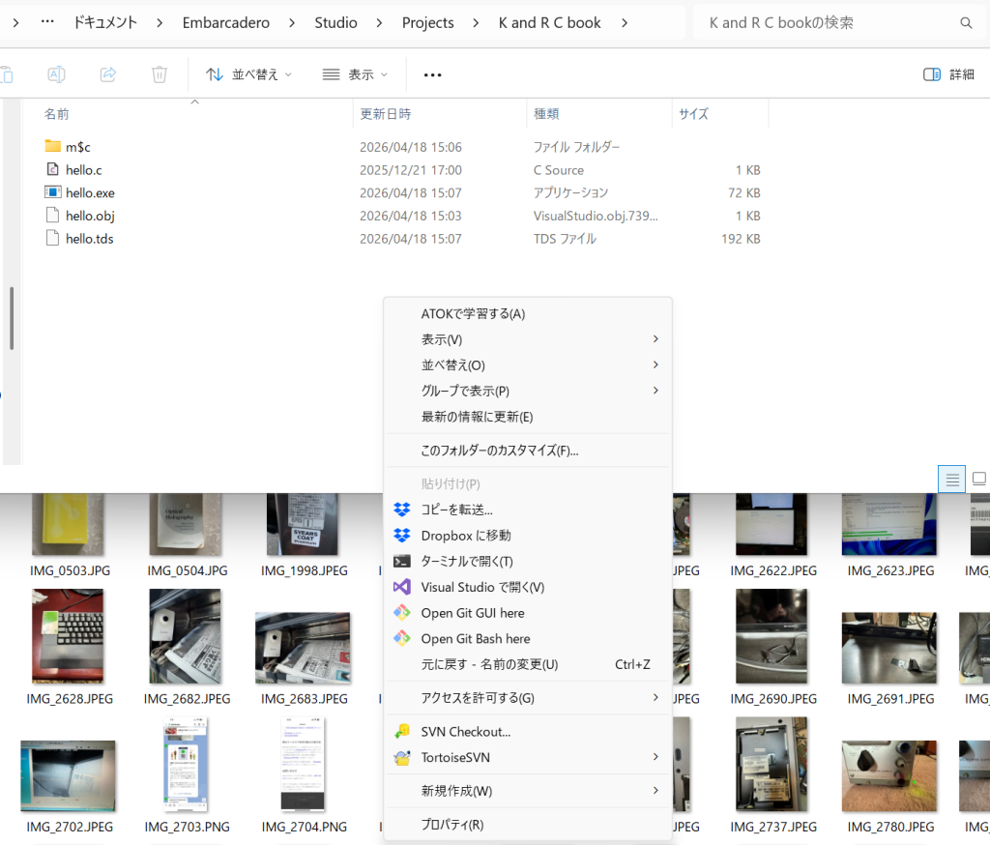Image resolution: width=990 pixels, height=845 pixels.
Task: Click the 'Projects' breadcrumb link
Action: click(x=427, y=22)
